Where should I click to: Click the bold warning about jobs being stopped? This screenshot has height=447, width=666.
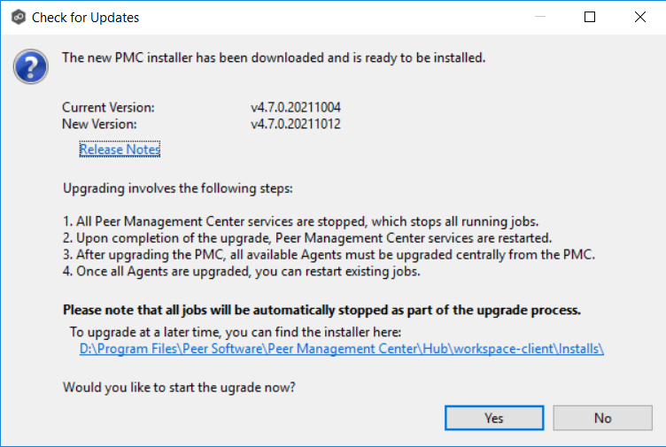pos(321,310)
